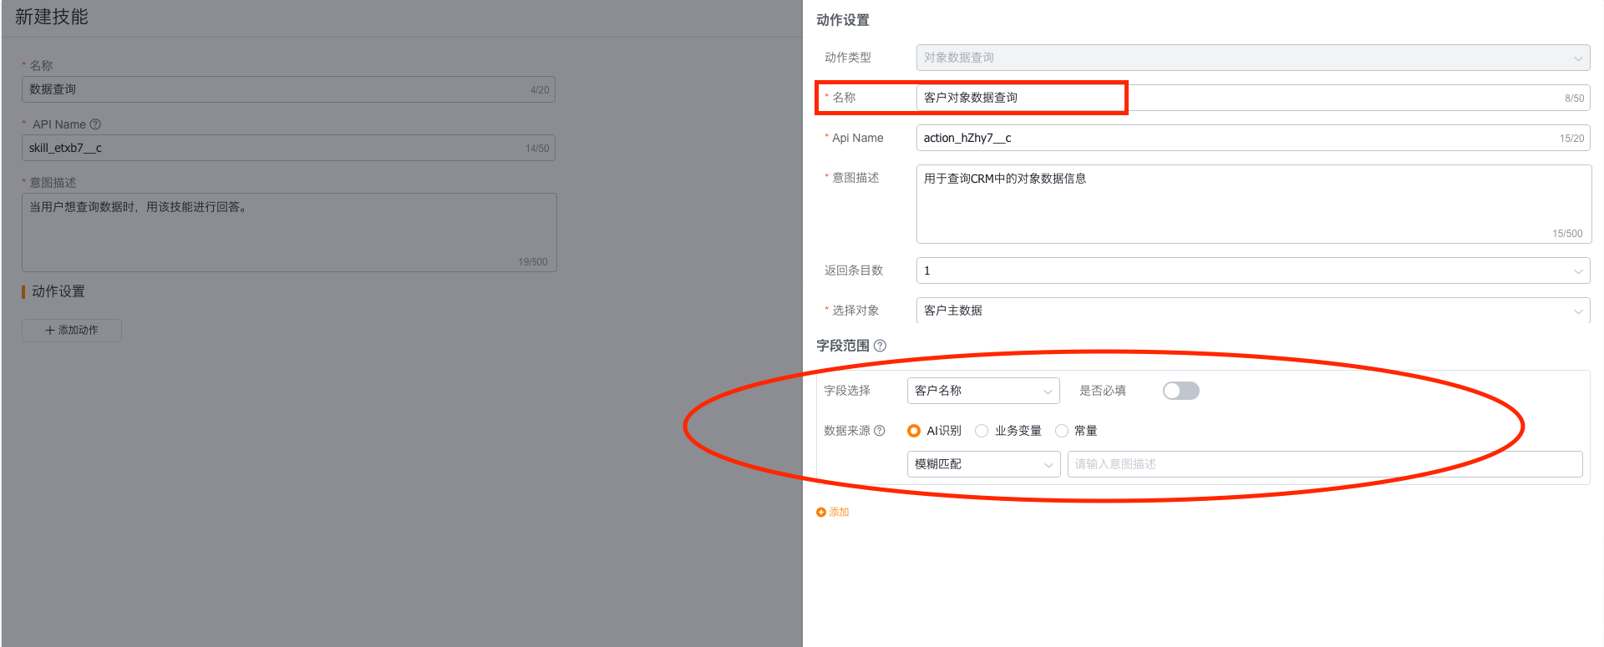Image resolution: width=1604 pixels, height=647 pixels.
Task: Open the 字段范围 help tooltip icon
Action: 880,346
